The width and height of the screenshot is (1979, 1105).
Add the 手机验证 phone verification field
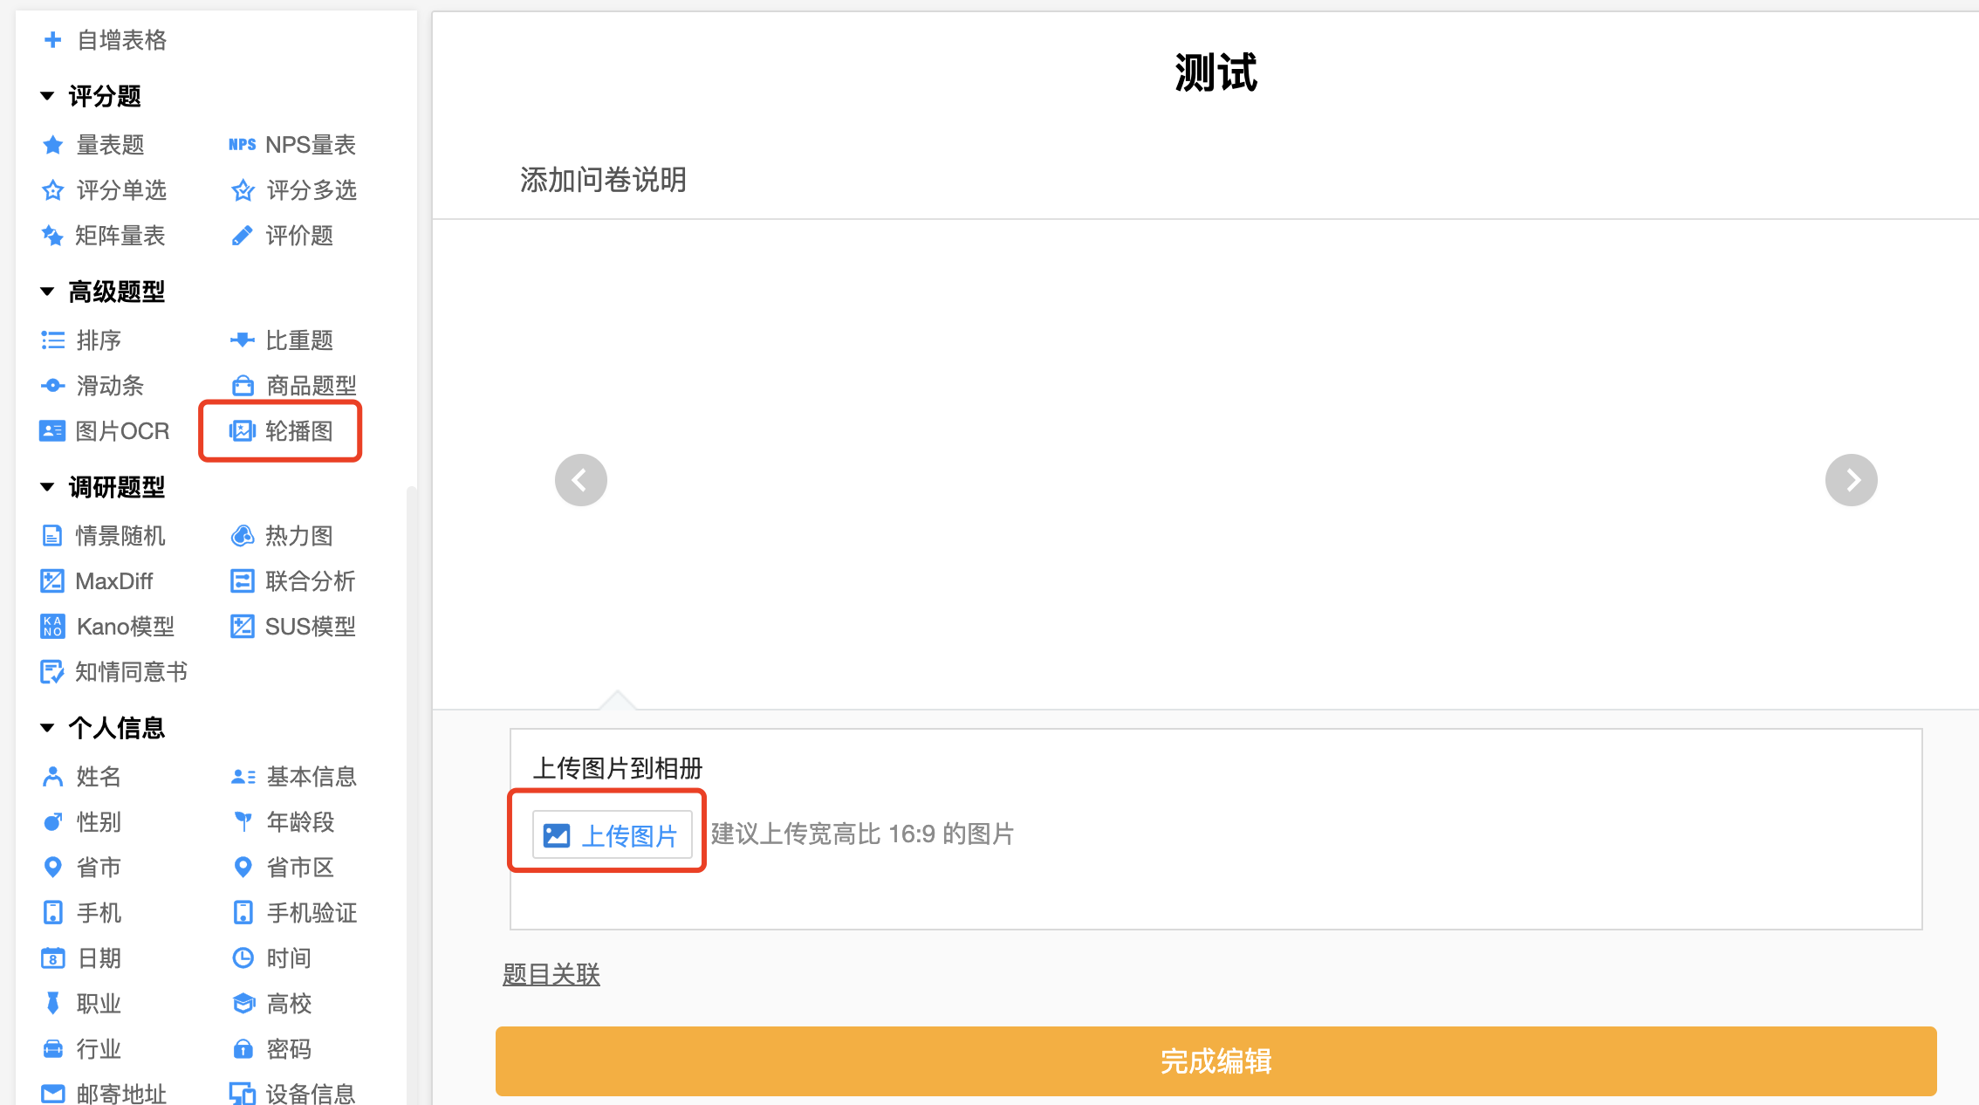click(x=293, y=913)
